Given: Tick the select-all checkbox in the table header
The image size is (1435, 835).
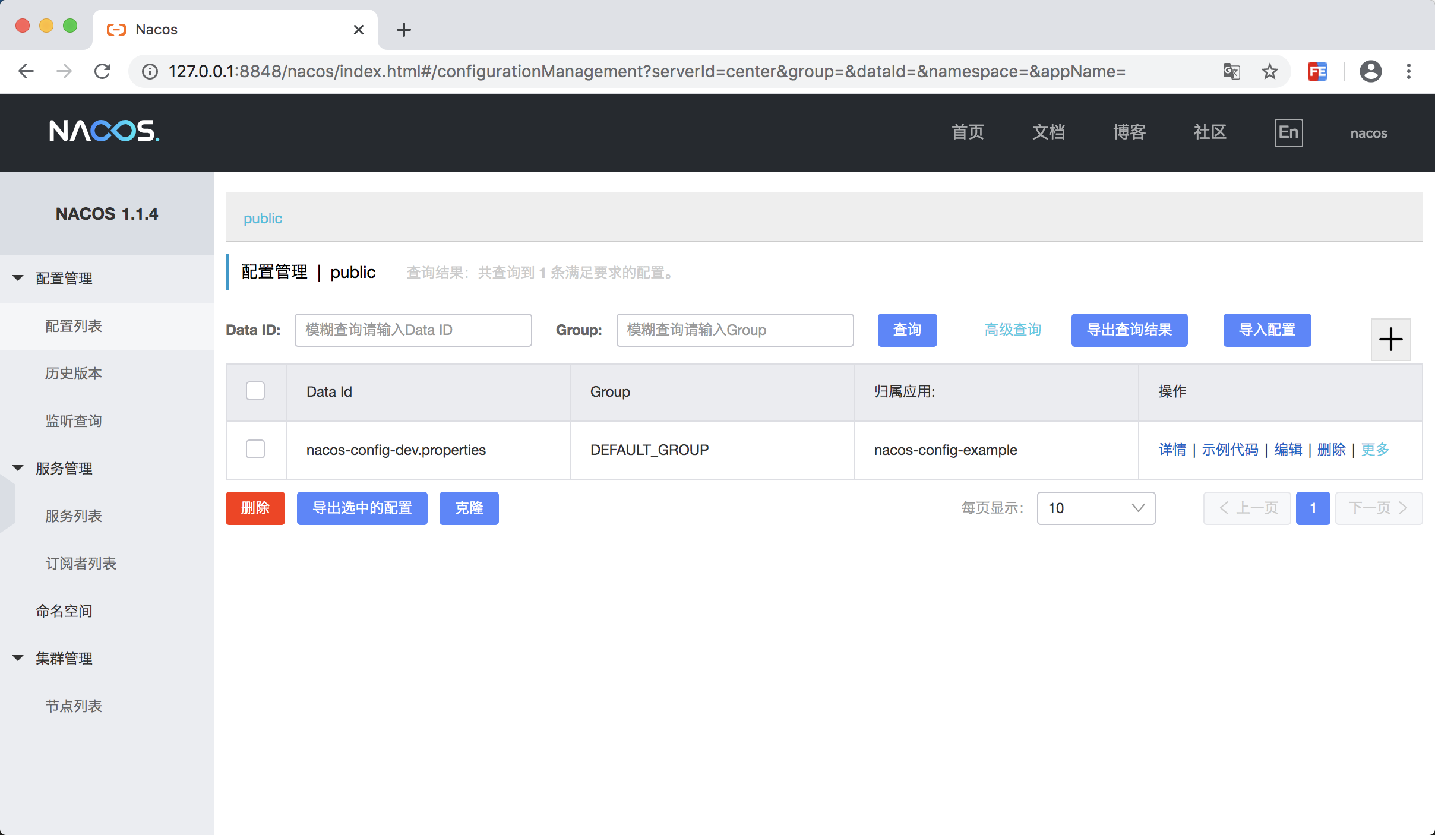Looking at the screenshot, I should pos(255,391).
